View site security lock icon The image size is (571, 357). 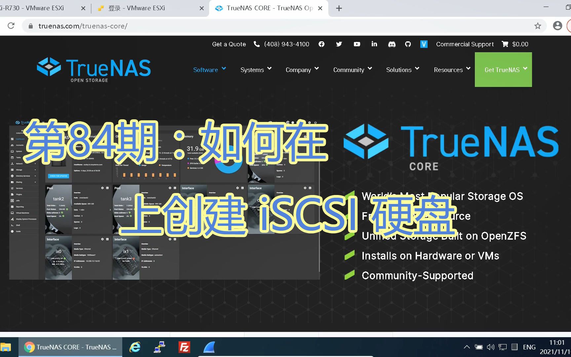click(31, 26)
